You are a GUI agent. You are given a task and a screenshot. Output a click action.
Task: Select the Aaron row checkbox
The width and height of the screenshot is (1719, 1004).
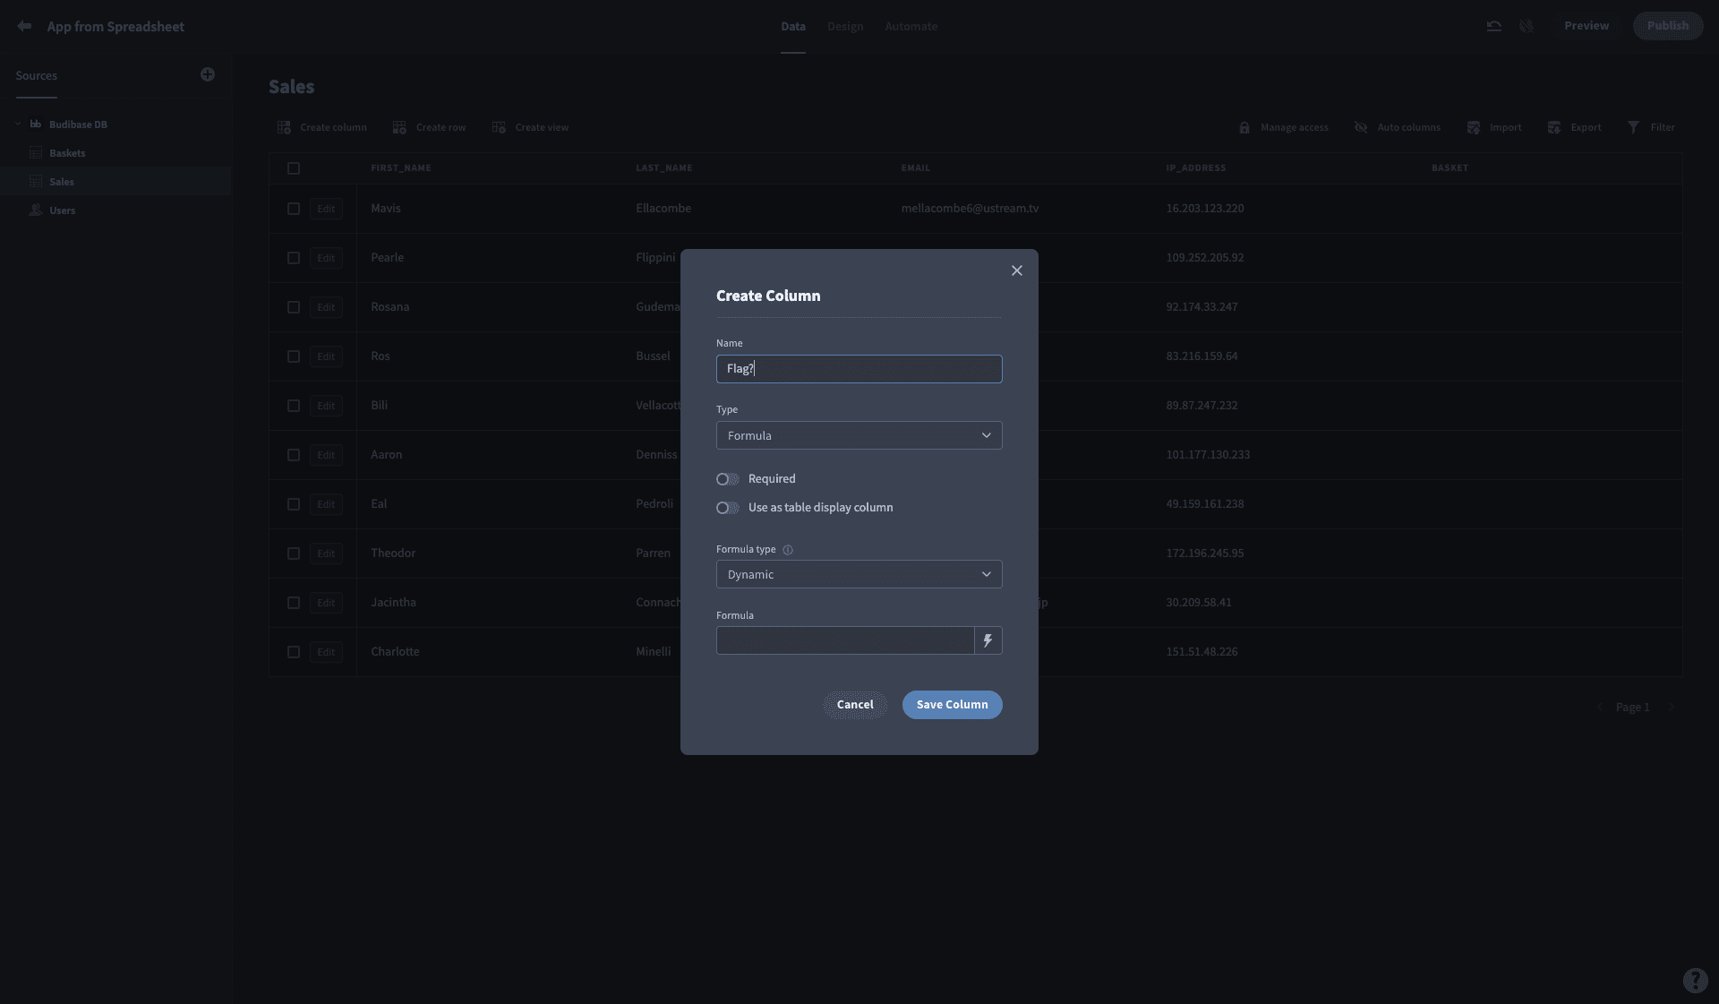point(294,455)
